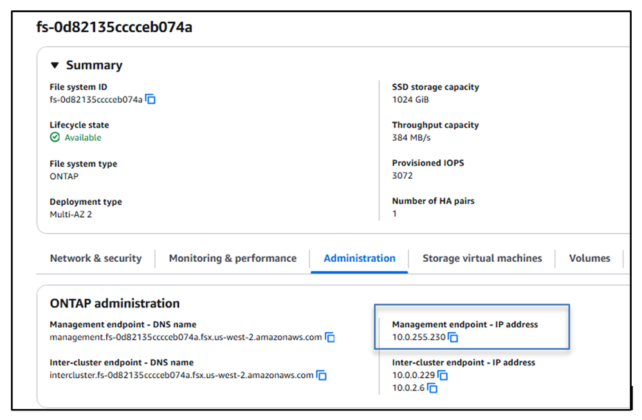The image size is (642, 420).
Task: Copy inter-cluster IP address 10.0.0.229
Action: pos(443,375)
